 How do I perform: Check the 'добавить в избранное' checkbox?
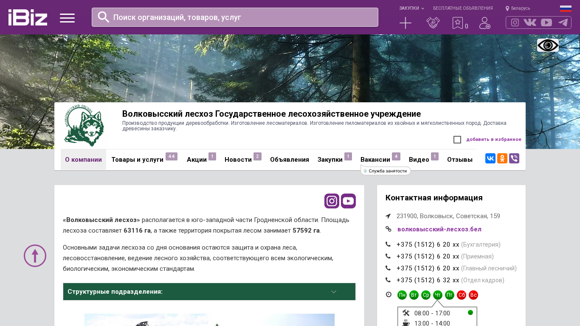click(457, 140)
